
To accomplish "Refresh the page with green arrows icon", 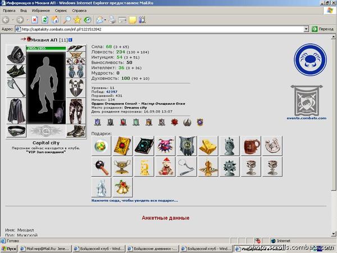I will tap(45, 20).
